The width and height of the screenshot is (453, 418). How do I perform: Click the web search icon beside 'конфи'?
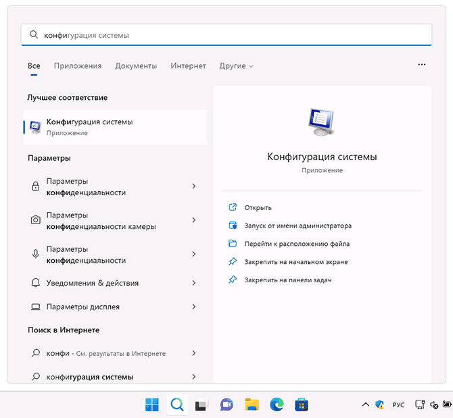(36, 353)
